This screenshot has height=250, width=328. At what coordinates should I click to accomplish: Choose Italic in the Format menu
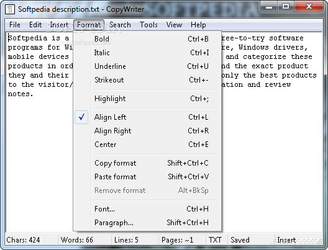pos(147,53)
